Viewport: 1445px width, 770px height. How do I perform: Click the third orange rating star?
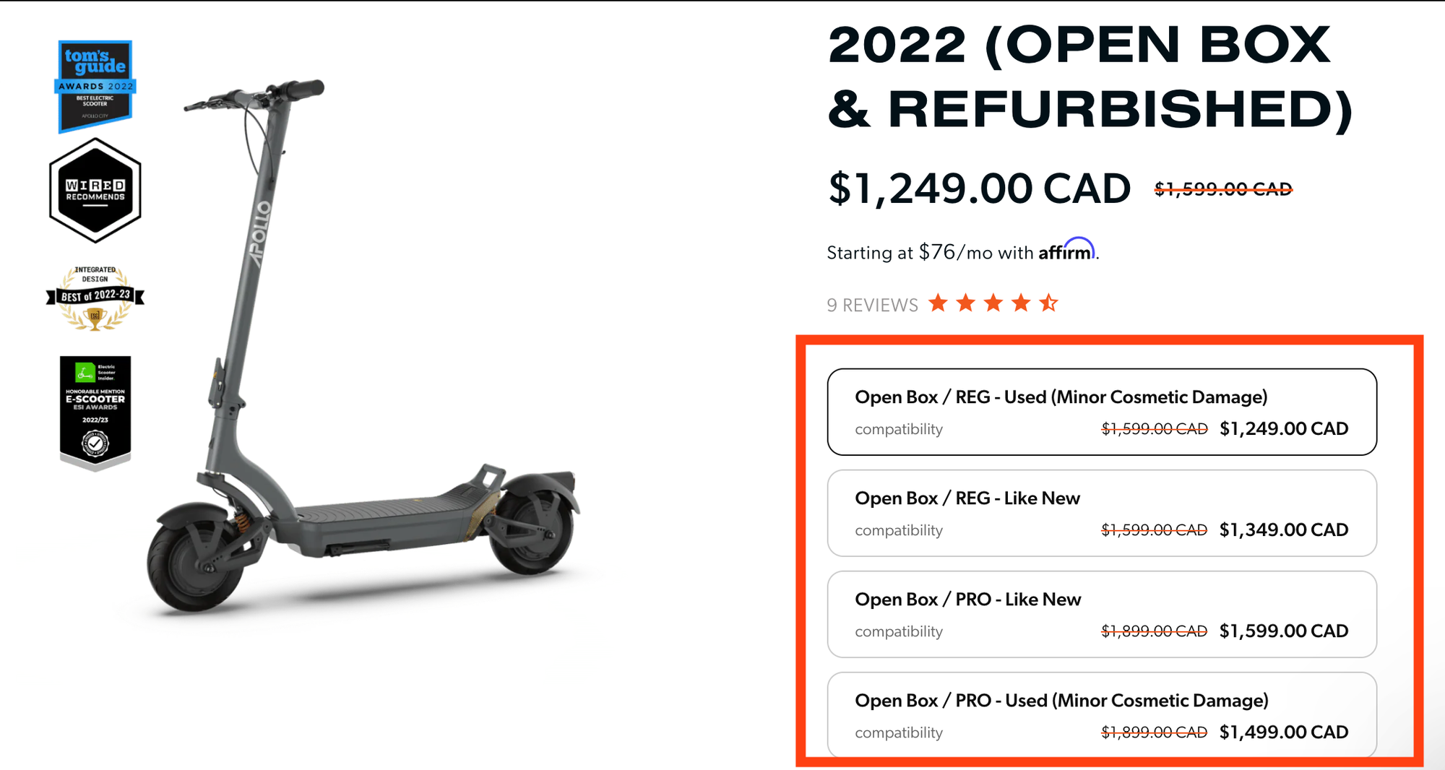pos(993,303)
